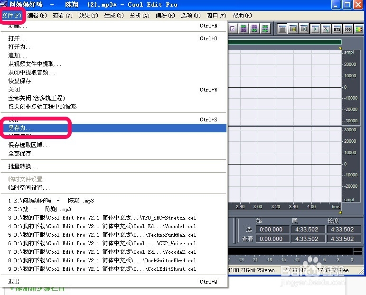Screen dimensions: 366x295
Task: Toggle the Cue List window icon
Action: coord(293,29)
